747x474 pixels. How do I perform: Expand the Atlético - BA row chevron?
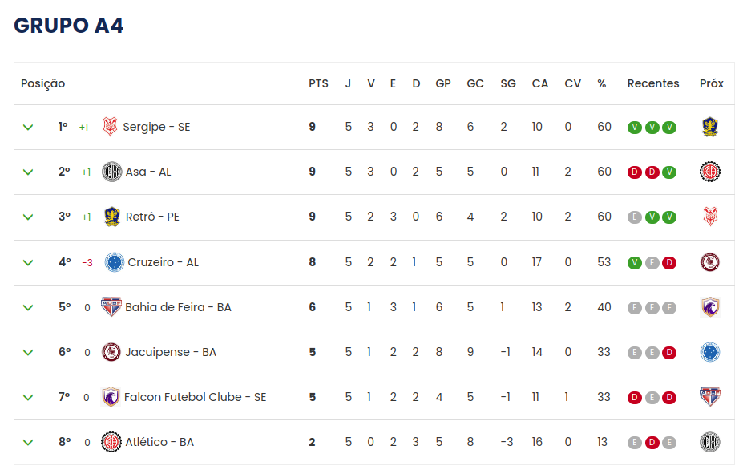[28, 443]
